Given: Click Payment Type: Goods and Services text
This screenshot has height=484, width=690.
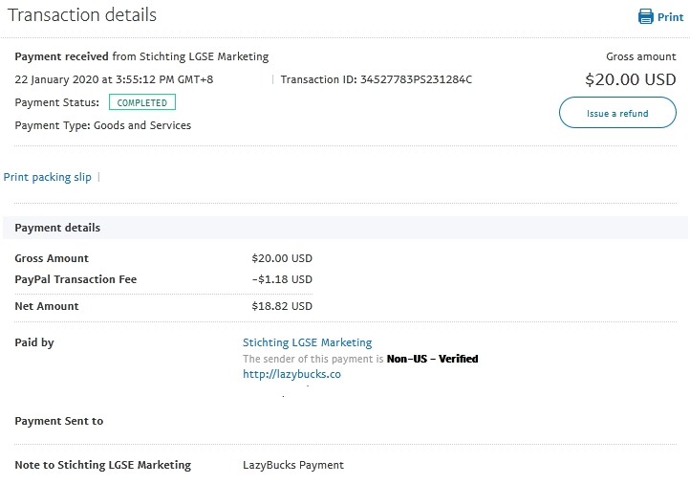Looking at the screenshot, I should pyautogui.click(x=103, y=125).
